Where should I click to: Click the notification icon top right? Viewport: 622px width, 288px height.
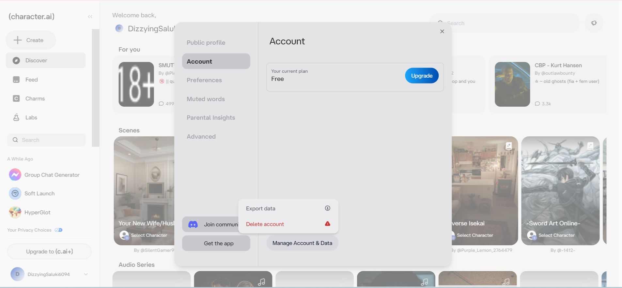[594, 23]
